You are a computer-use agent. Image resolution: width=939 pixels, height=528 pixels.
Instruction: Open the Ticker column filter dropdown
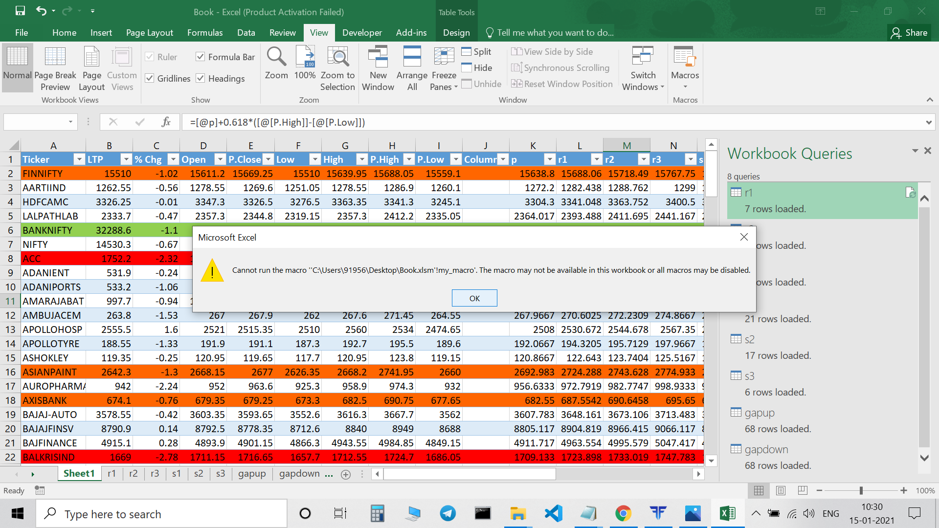79,159
